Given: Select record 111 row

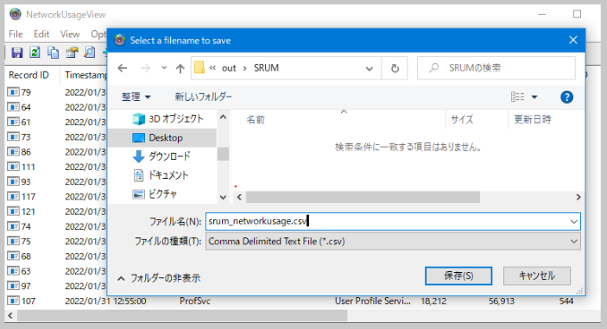Looking at the screenshot, I should coord(56,167).
